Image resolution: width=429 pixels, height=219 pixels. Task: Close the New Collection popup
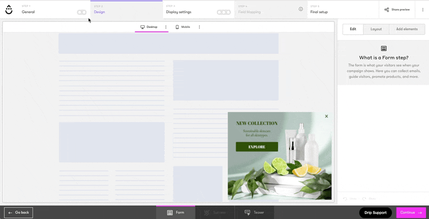(x=327, y=116)
